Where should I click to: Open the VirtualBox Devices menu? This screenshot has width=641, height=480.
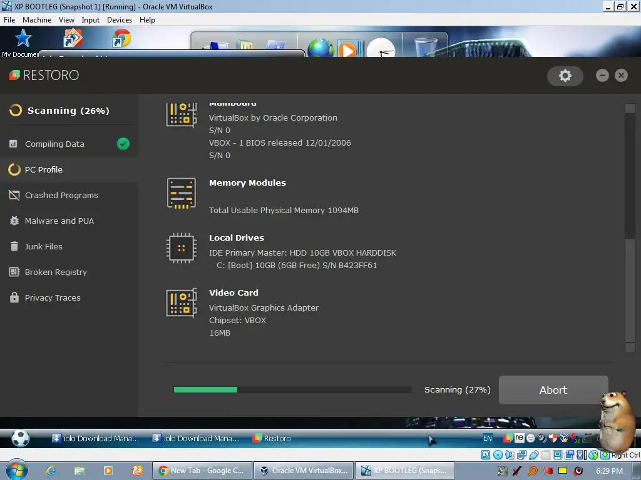click(x=120, y=19)
